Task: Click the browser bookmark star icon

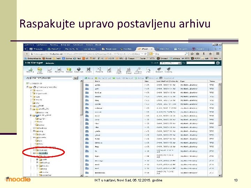Action: (x=192, y=54)
